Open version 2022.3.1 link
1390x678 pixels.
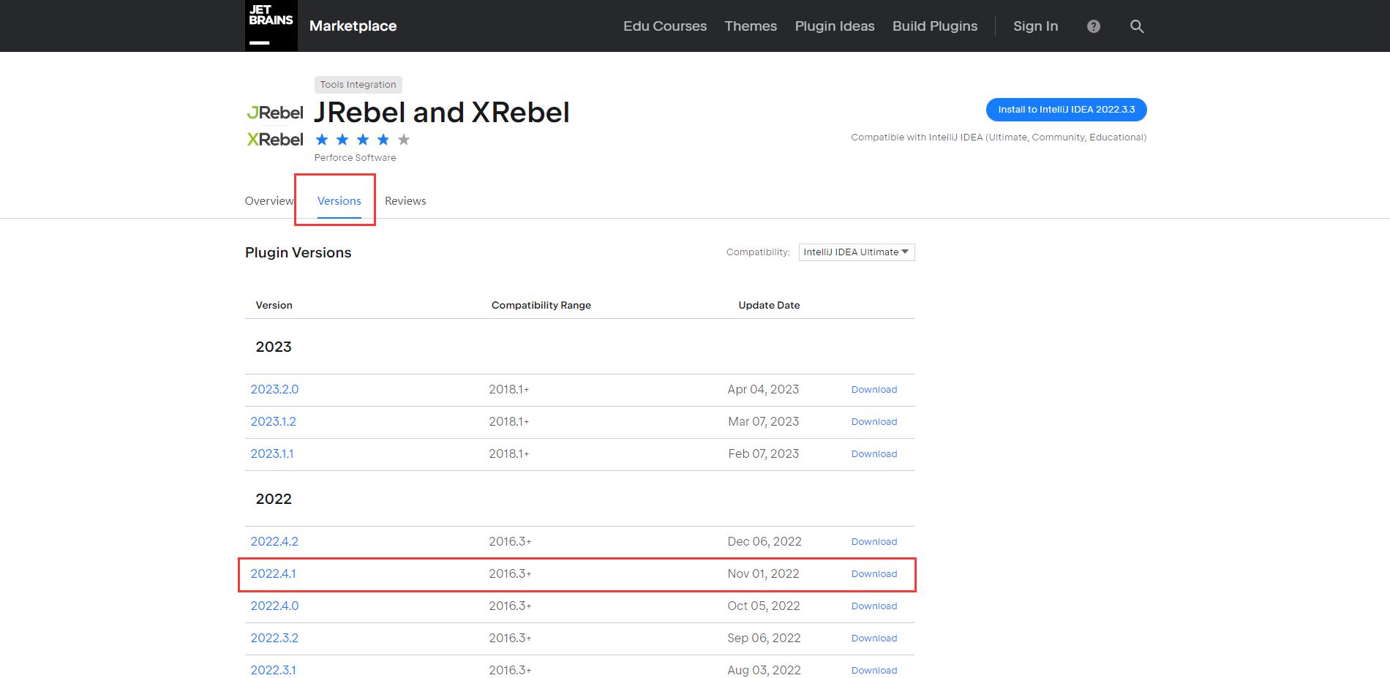[273, 670]
